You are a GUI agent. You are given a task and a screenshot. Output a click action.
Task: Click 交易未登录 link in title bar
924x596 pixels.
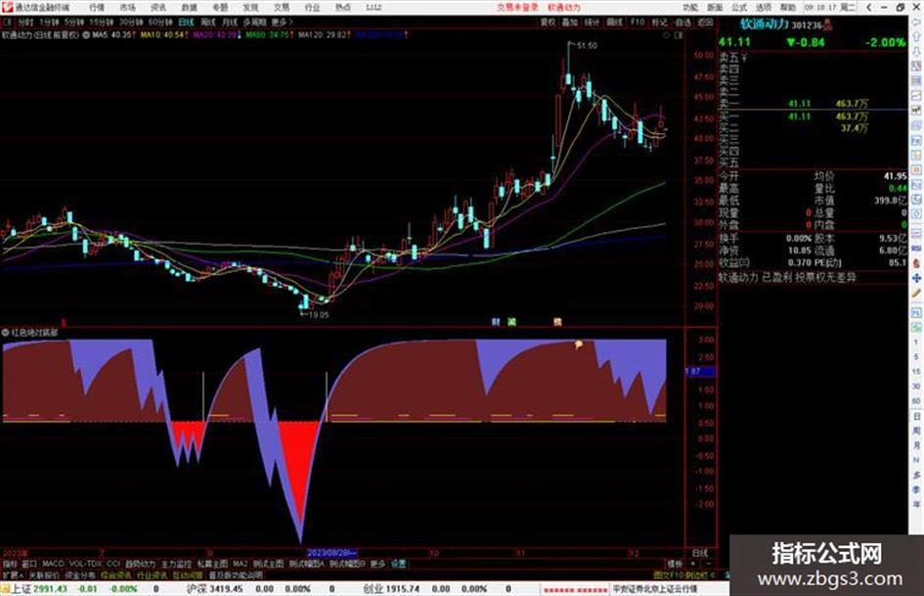[x=517, y=7]
